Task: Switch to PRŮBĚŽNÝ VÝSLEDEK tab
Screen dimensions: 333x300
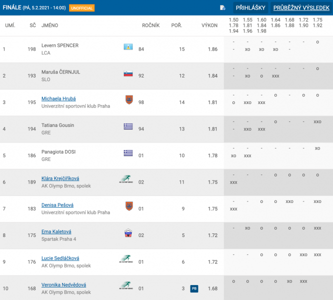Action: (301, 8)
